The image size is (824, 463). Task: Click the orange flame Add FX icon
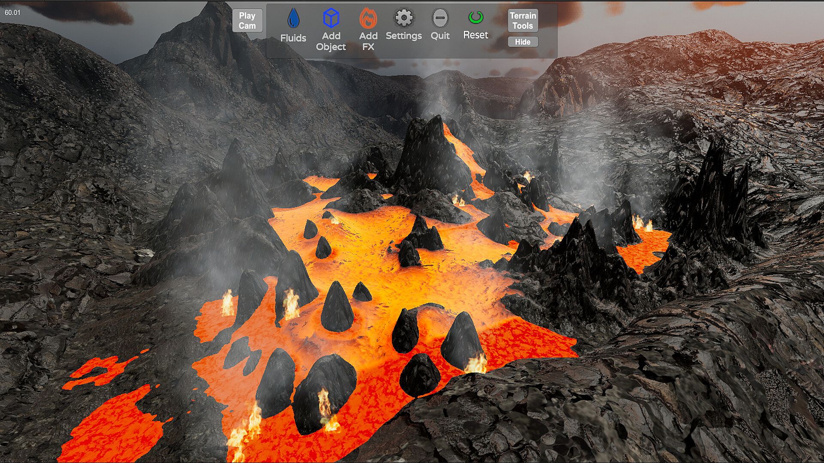(368, 18)
